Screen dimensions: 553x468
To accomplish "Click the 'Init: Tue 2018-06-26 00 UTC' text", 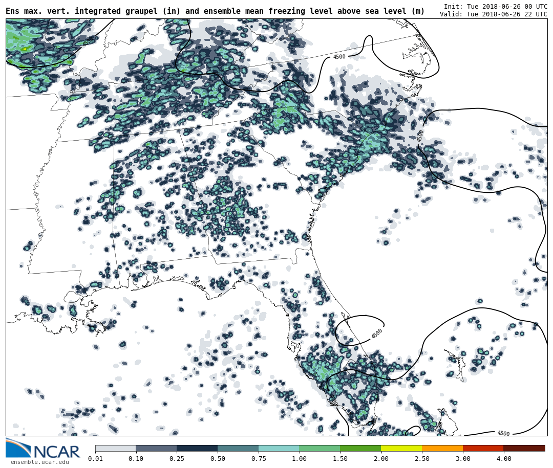I will [x=496, y=7].
